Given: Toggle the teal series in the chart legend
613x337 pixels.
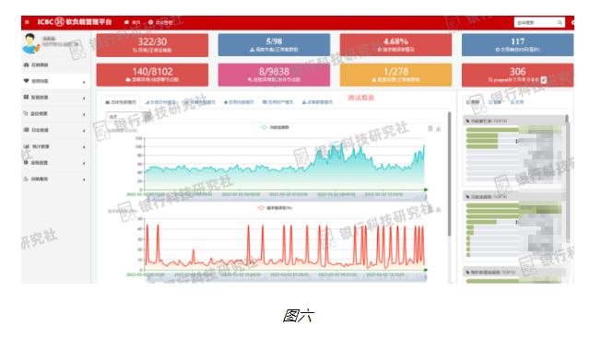Looking at the screenshot, I should coord(275,127).
